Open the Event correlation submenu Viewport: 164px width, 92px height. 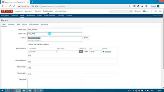[50, 16]
